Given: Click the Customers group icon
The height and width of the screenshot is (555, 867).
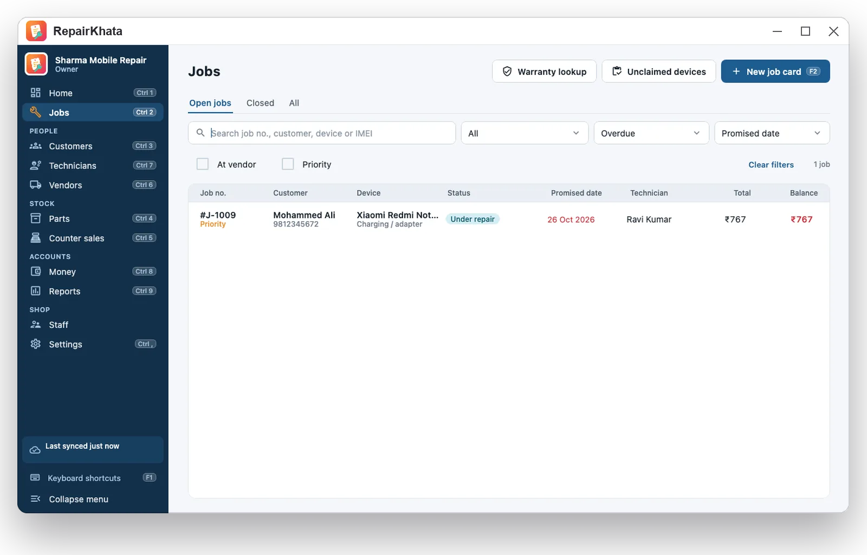Looking at the screenshot, I should [x=36, y=146].
